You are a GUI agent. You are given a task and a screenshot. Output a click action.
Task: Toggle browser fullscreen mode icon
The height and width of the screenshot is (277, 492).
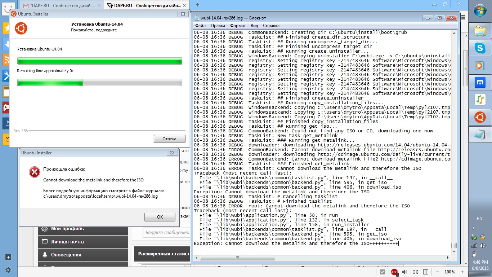click(416, 272)
